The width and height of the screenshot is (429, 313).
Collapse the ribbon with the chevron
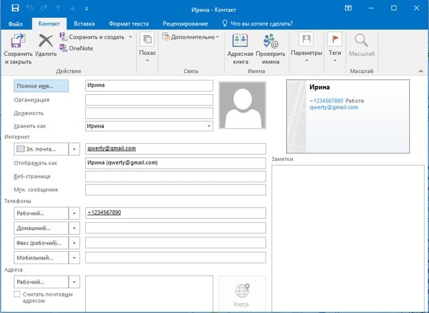(421, 71)
